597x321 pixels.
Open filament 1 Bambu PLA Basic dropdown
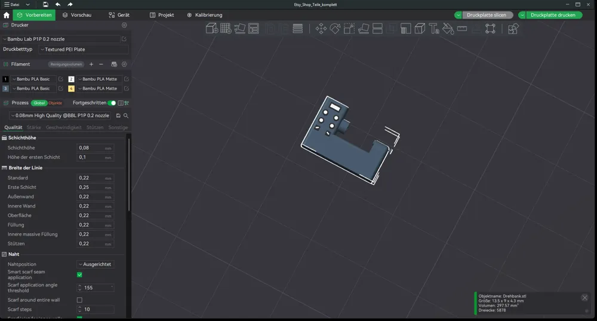[x=33, y=79]
